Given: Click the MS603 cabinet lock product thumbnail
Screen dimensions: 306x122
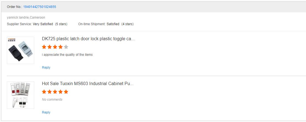Looking at the screenshot, I should coord(21,95).
